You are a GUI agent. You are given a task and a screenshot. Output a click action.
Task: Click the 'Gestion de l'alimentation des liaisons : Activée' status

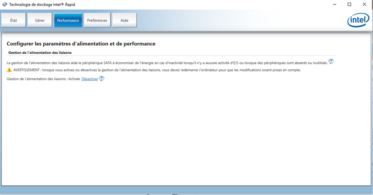pyautogui.click(x=43, y=79)
